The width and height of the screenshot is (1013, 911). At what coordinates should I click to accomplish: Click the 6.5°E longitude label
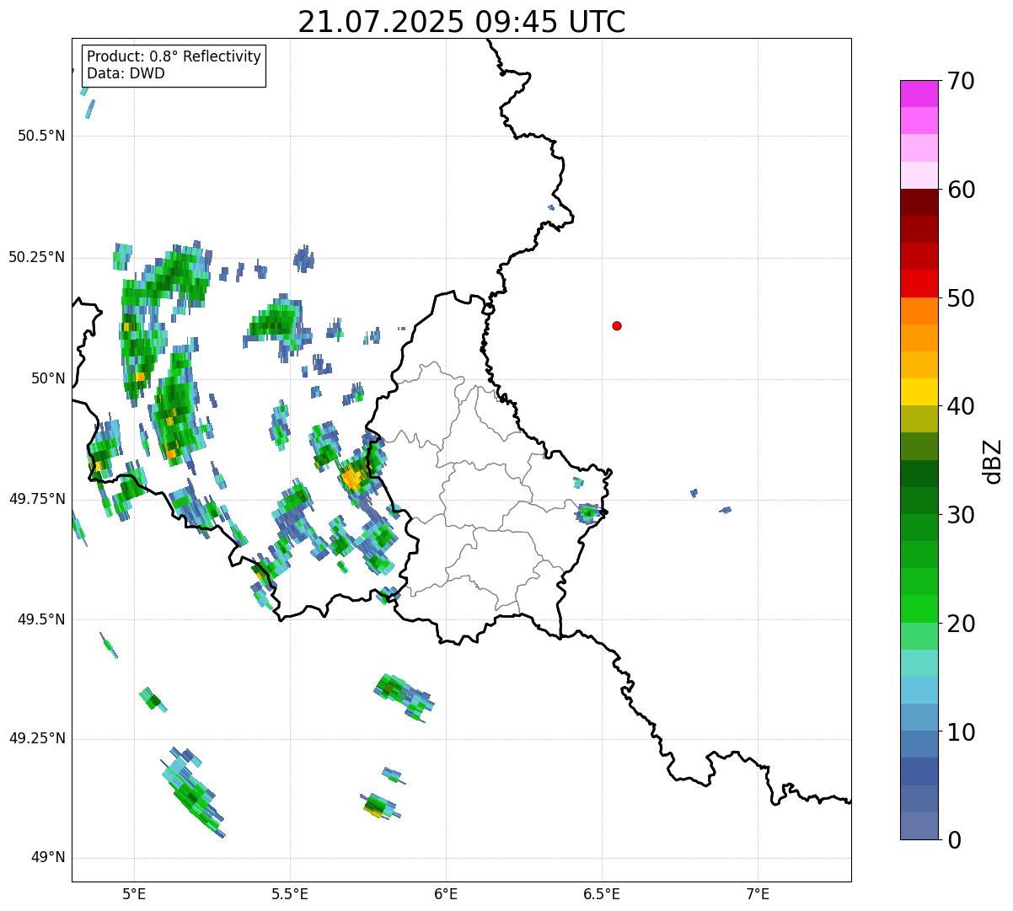pyautogui.click(x=602, y=893)
